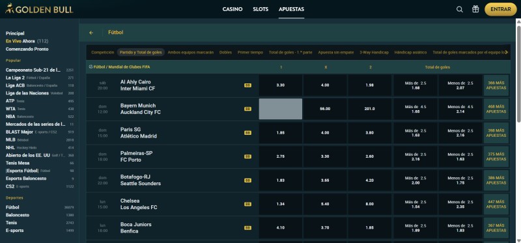The height and width of the screenshot is (243, 521).
Task: Select Más de 2.5 at 2.16 Palmeiras match
Action: 415,156
